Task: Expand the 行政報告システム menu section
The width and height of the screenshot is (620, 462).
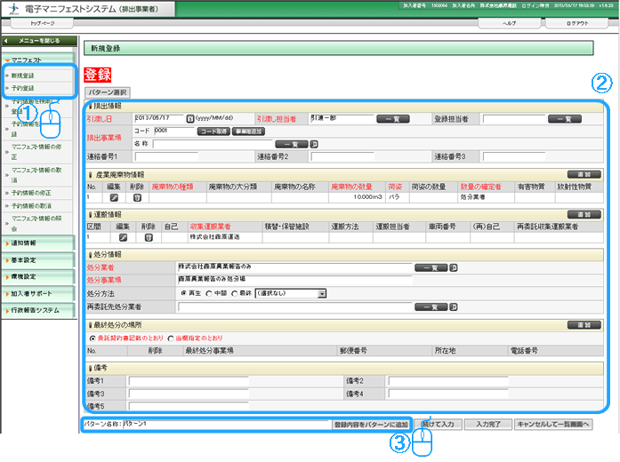Action: [x=38, y=310]
